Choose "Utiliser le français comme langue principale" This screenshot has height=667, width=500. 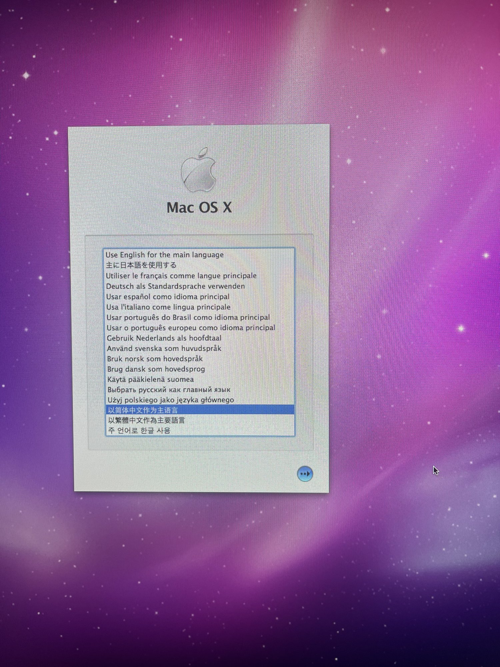click(x=199, y=276)
